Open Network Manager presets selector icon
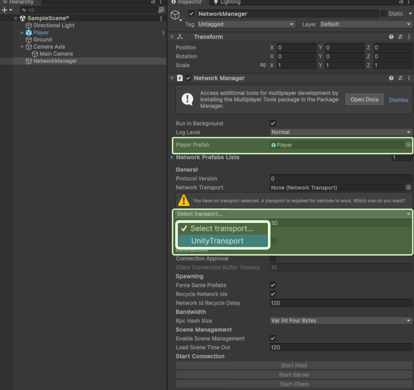 [x=400, y=78]
